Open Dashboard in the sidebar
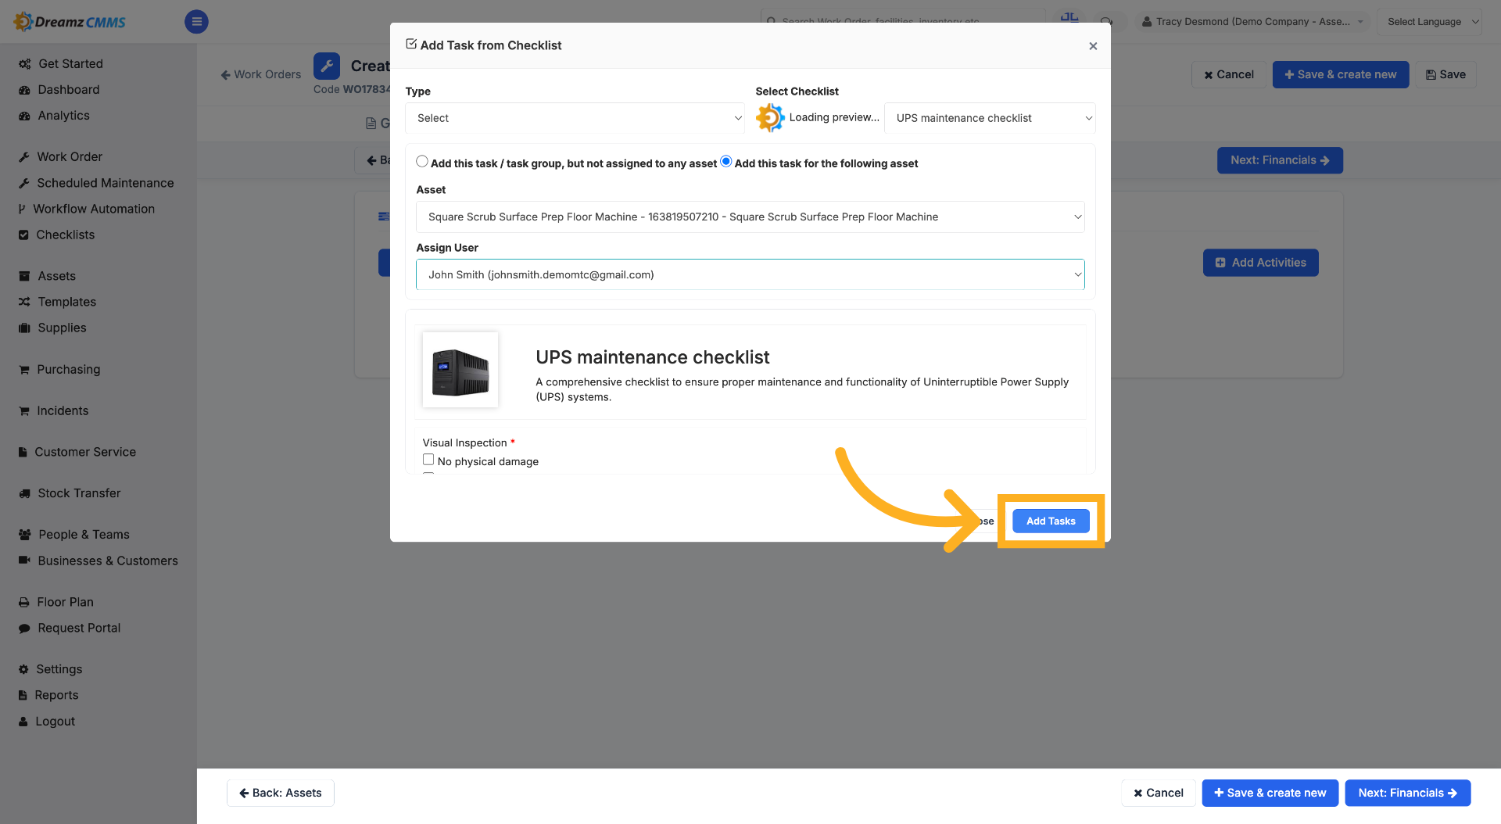This screenshot has width=1501, height=824. pos(69,90)
